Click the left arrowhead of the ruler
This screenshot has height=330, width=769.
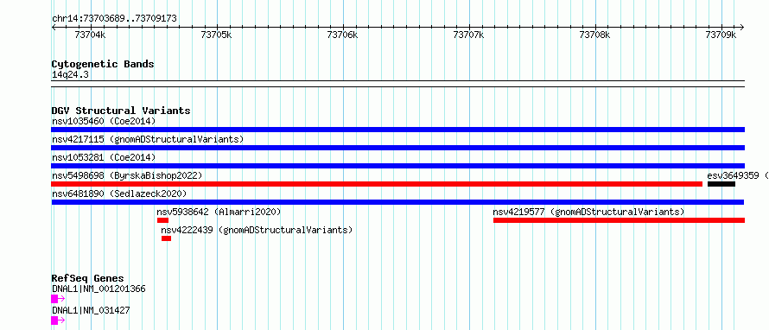(x=54, y=28)
